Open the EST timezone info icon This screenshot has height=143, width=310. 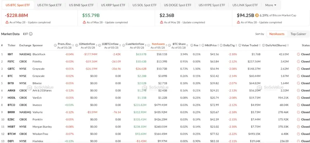[31, 34]
